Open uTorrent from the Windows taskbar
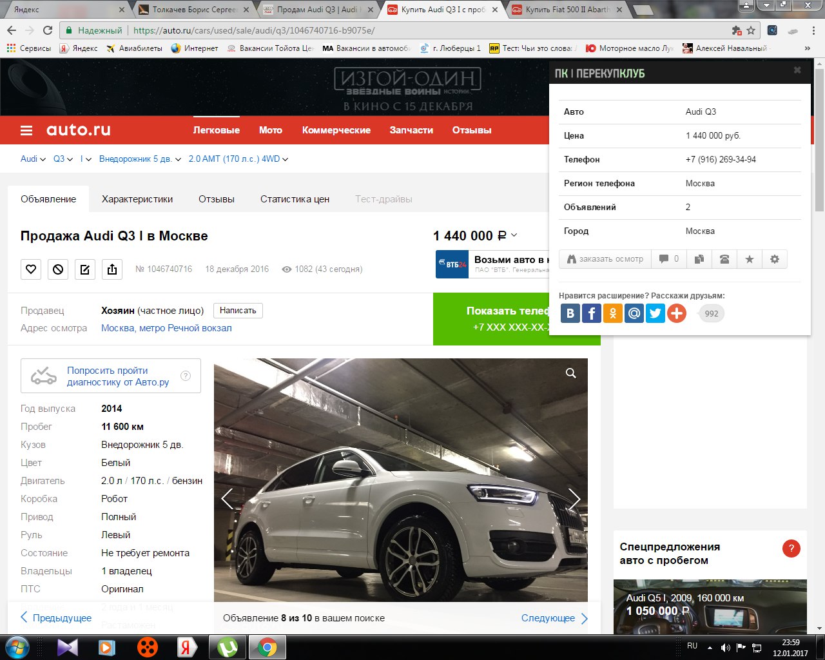825x660 pixels. (x=227, y=647)
